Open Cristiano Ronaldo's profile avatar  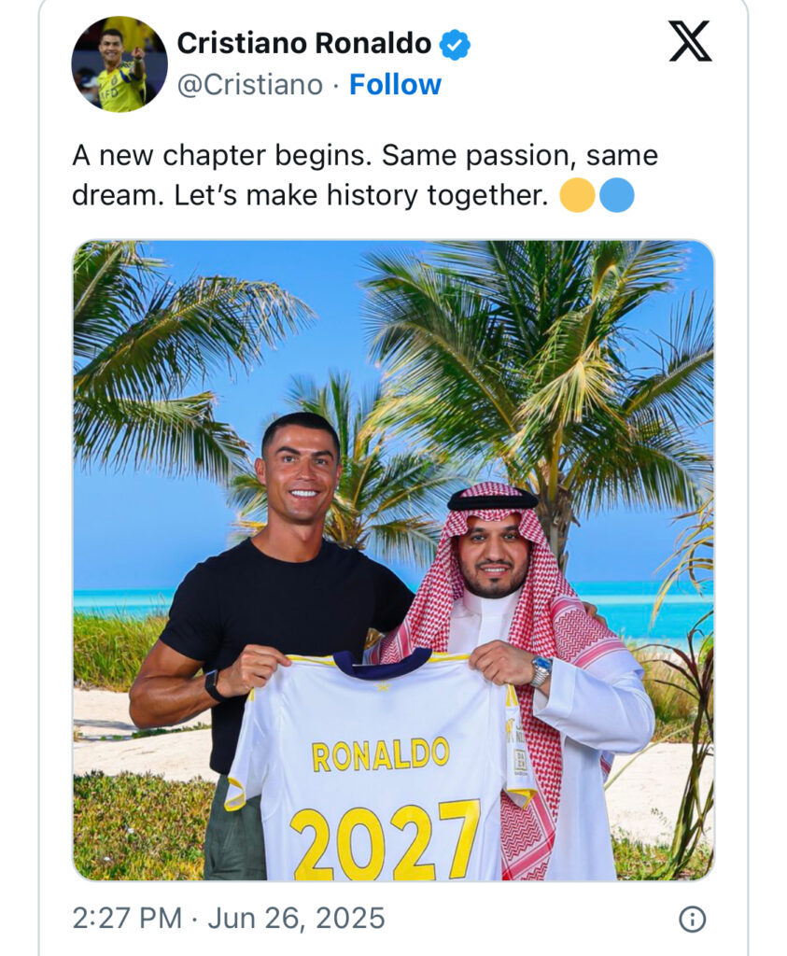(x=119, y=64)
